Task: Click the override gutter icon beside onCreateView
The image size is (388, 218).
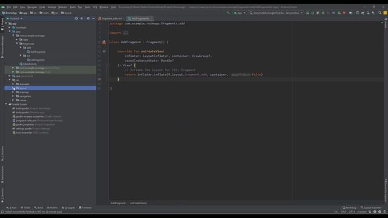Action: tap(104, 51)
